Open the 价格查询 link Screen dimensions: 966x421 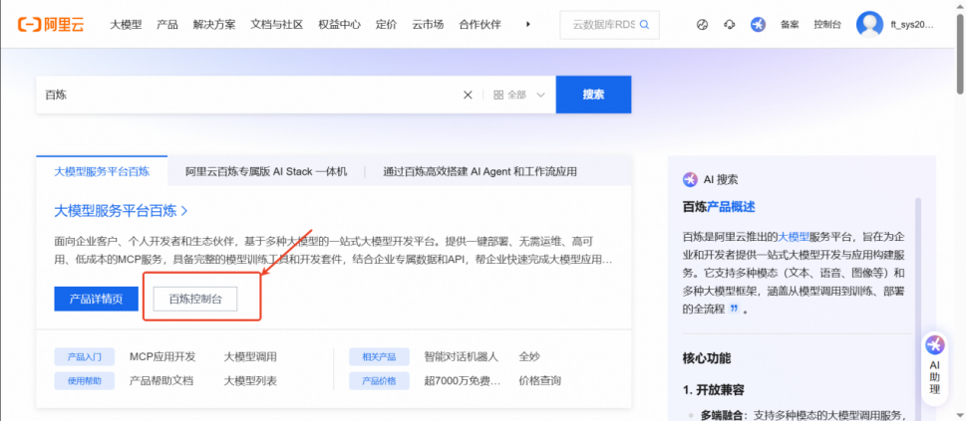click(x=540, y=381)
